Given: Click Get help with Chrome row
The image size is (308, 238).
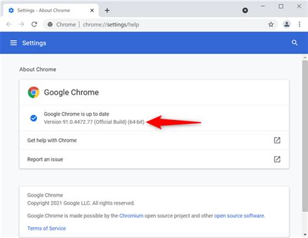Looking at the screenshot, I should point(154,140).
